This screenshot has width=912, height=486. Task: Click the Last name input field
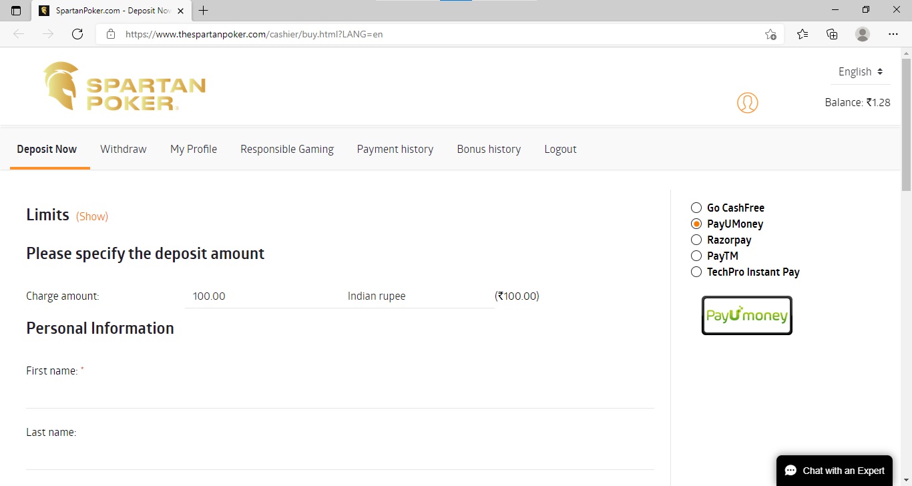click(x=340, y=455)
